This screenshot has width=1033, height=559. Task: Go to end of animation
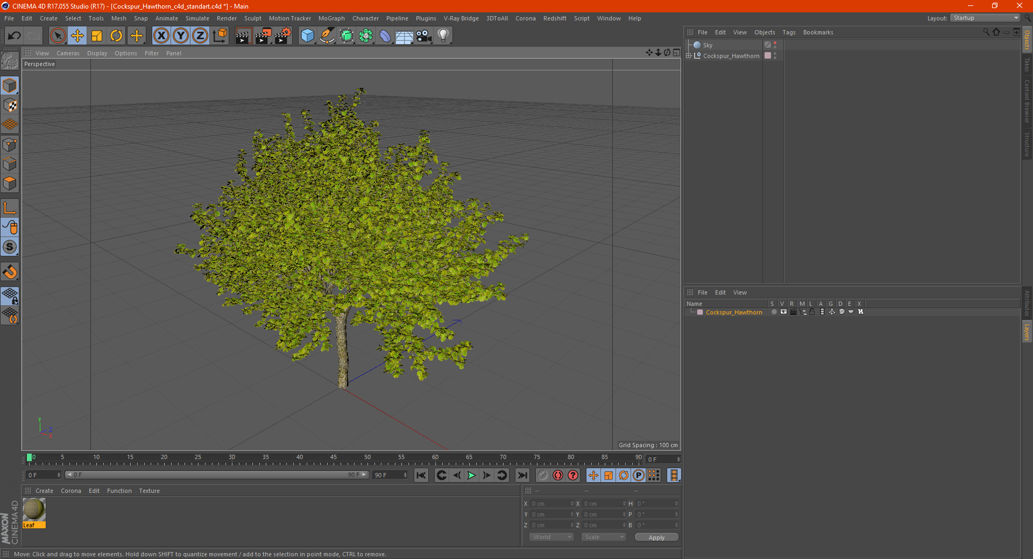click(522, 475)
